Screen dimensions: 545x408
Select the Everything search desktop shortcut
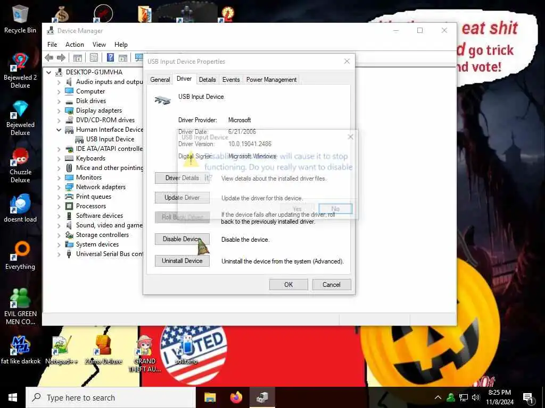[x=20, y=256]
